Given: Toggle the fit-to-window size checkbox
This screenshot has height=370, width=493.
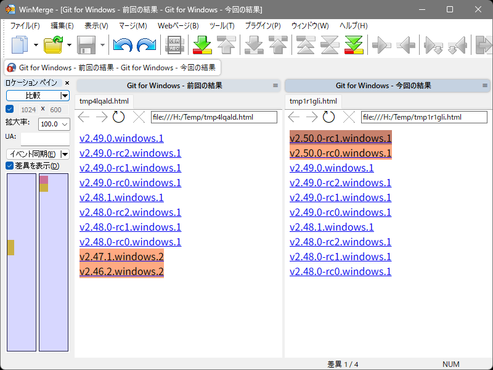Looking at the screenshot, I should 10,109.
